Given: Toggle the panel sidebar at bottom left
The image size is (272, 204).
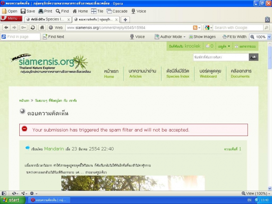Looking at the screenshot, I should pos(4,193).
